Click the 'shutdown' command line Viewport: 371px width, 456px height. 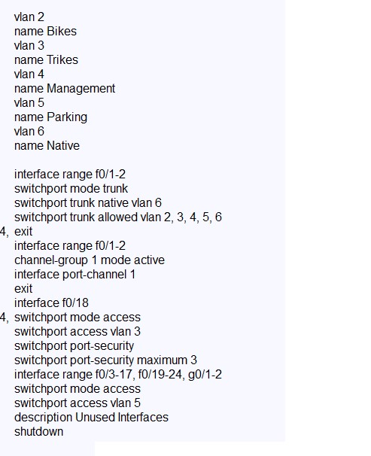38,432
